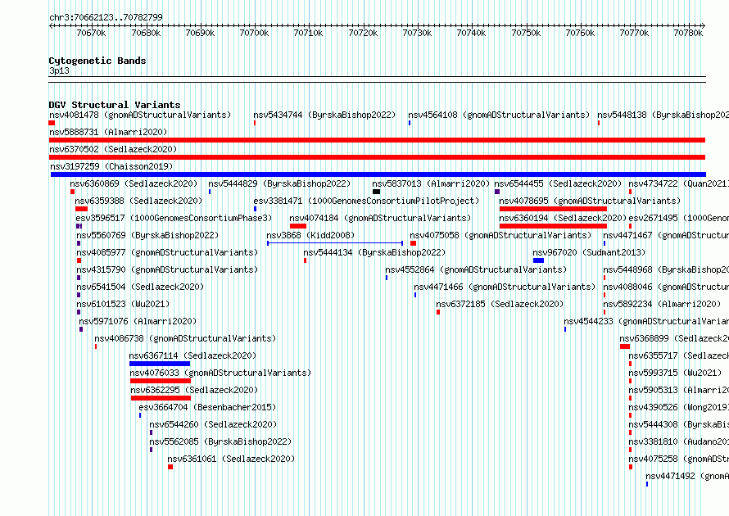This screenshot has height=516, width=729.
Task: Click esv3596517 1000GenomesConsortiumPhase3 label
Action: click(x=174, y=218)
